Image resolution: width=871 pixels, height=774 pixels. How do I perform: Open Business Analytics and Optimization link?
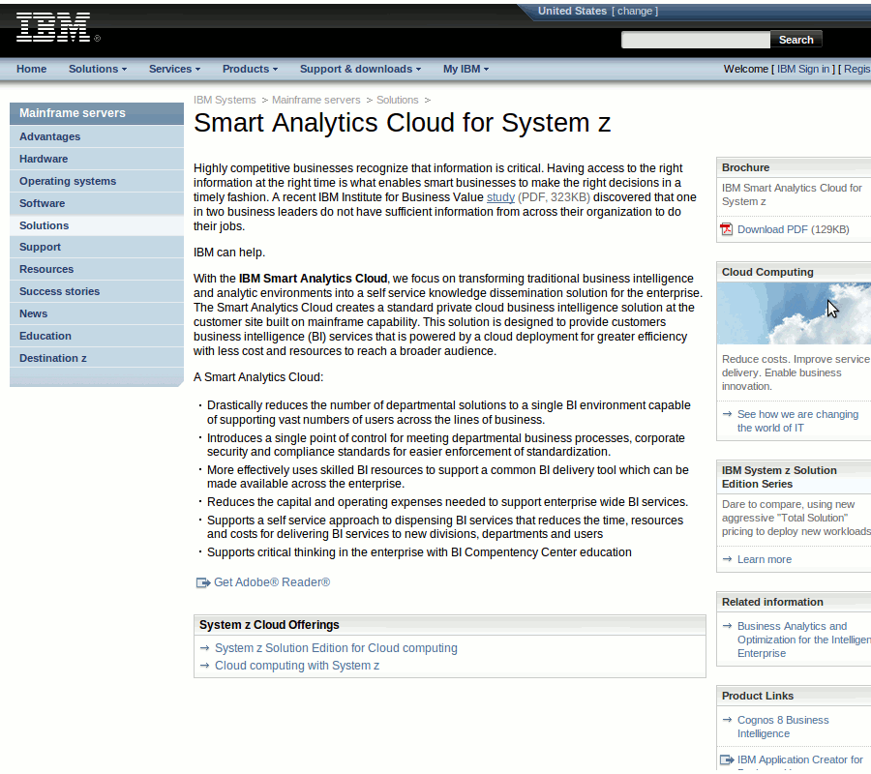pos(804,640)
